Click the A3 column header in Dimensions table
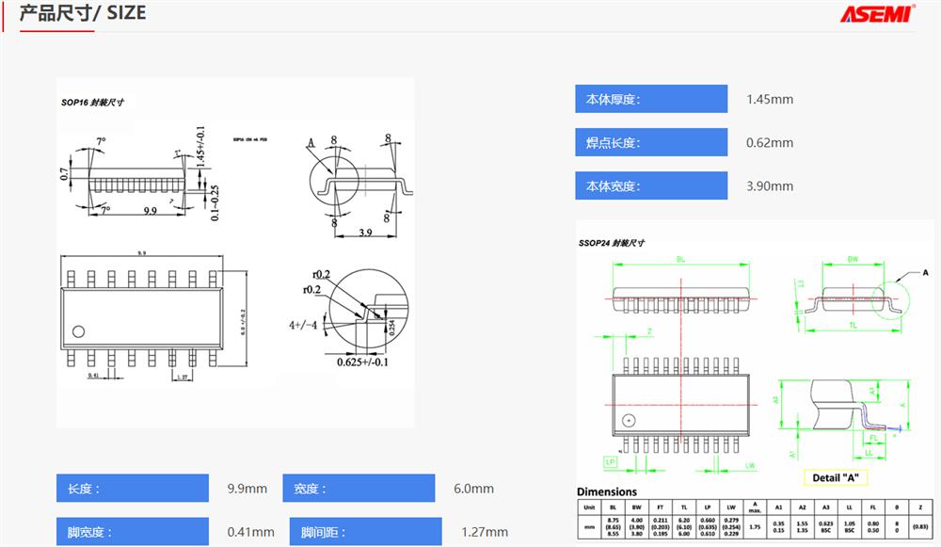This screenshot has width=941, height=547. tap(826, 507)
